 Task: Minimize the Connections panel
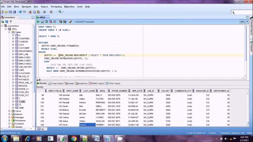pos(33,17)
